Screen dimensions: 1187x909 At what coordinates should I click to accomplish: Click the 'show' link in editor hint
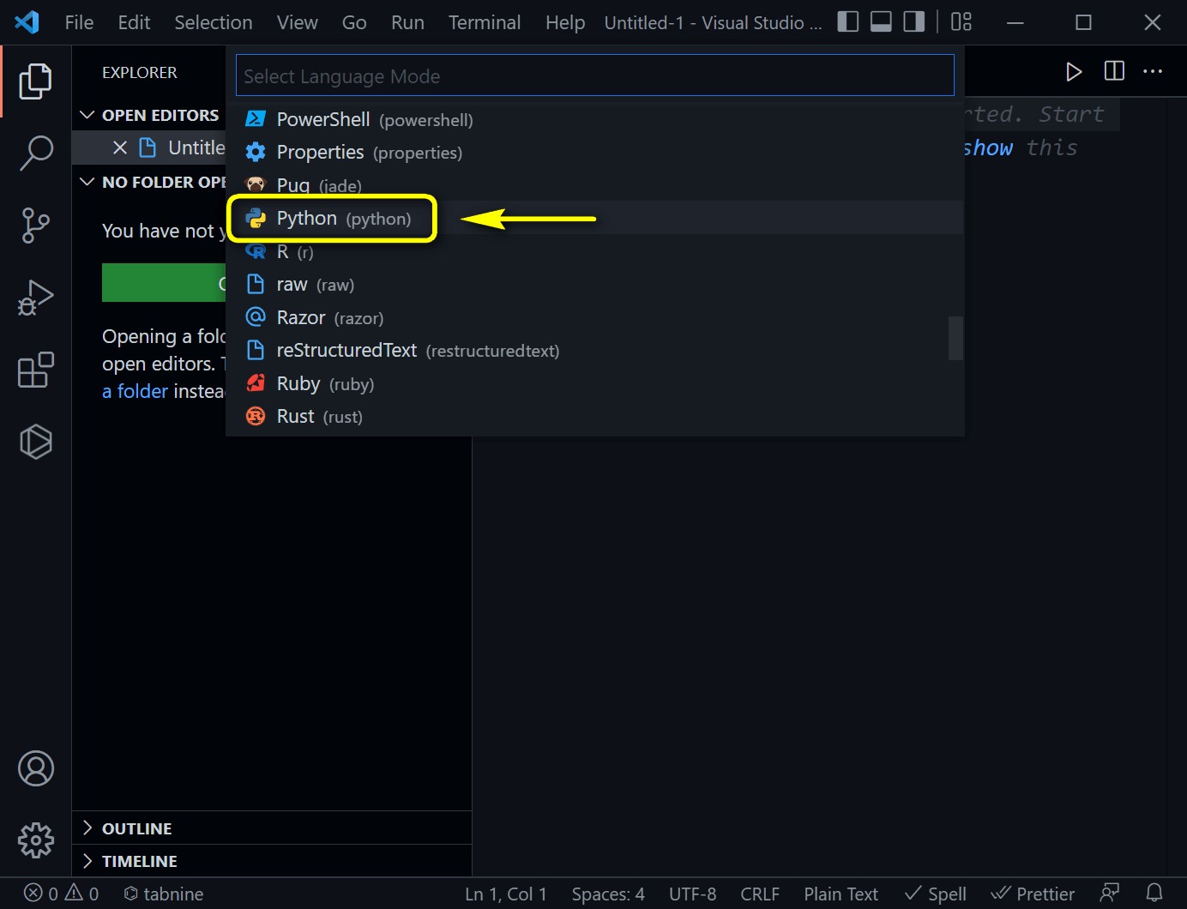click(x=988, y=147)
